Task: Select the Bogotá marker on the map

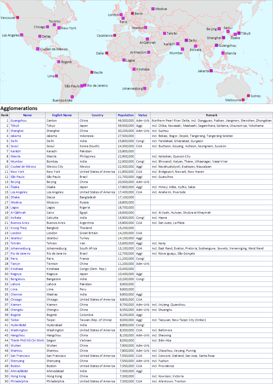Action: 59,62
